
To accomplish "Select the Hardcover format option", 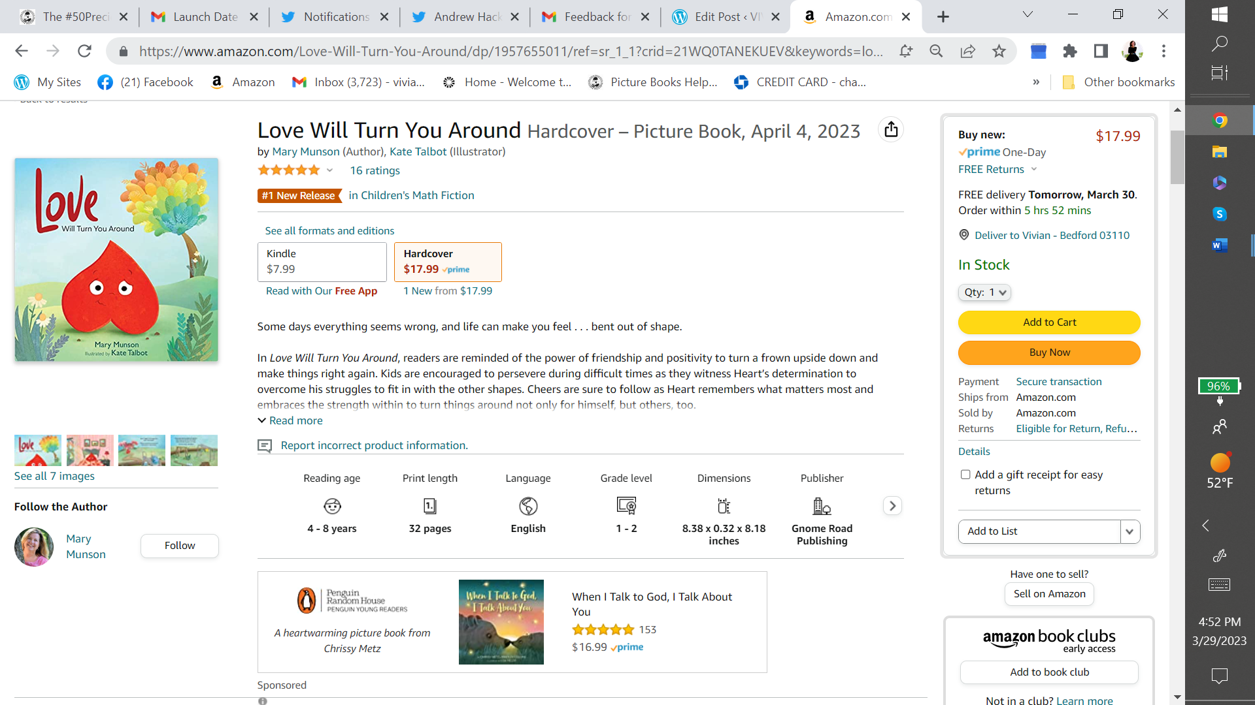I will click(448, 261).
